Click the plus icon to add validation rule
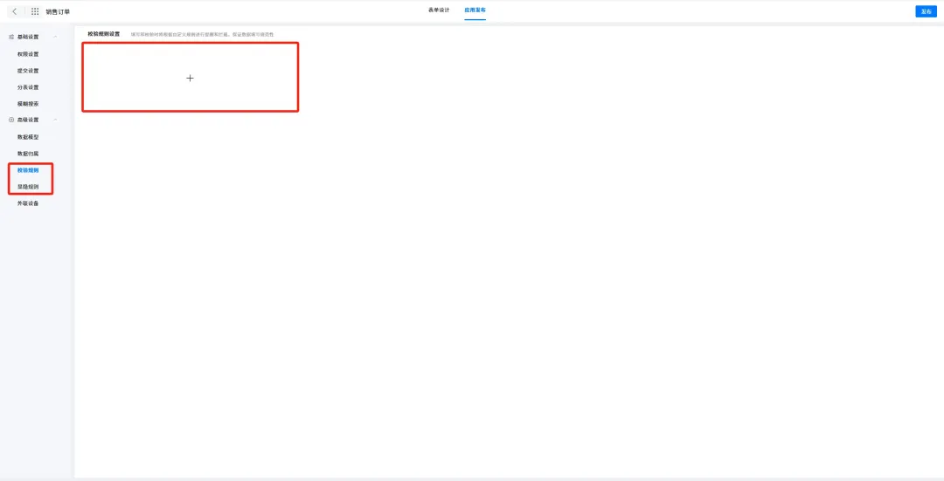 point(190,78)
